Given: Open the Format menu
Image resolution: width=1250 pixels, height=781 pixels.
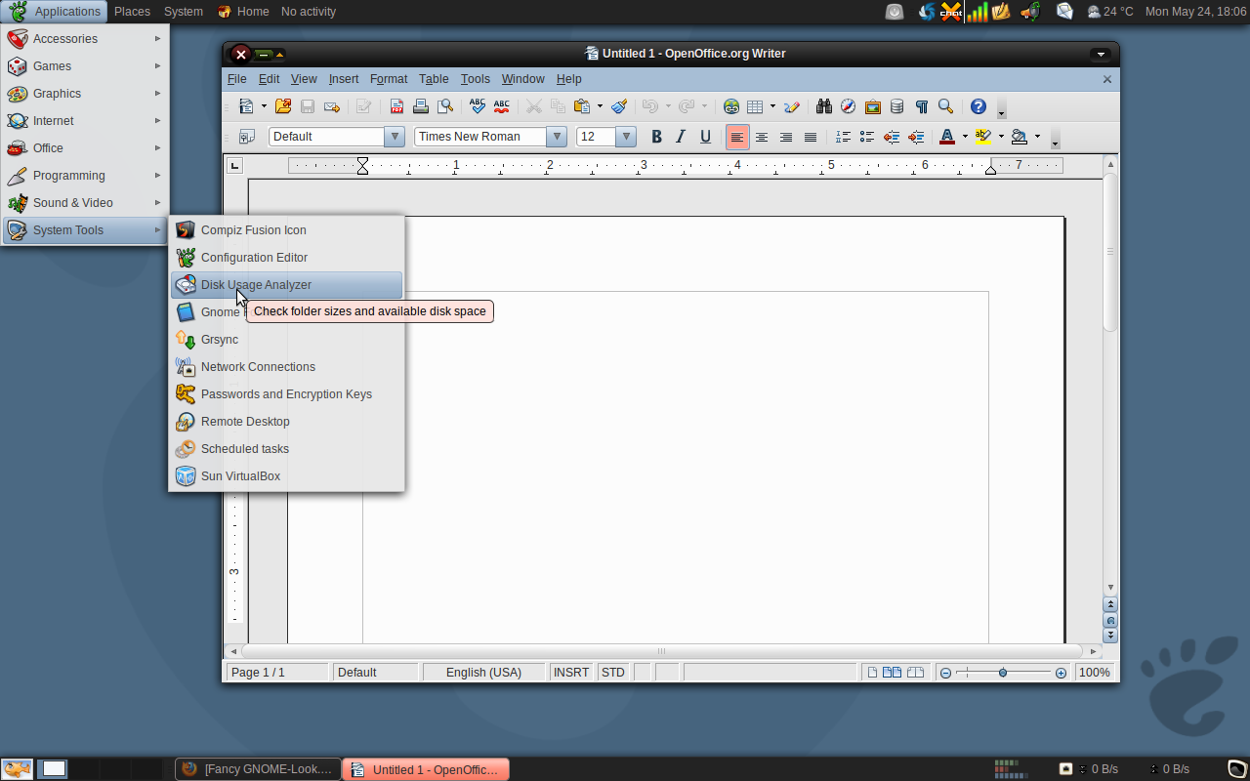Looking at the screenshot, I should coord(389,79).
